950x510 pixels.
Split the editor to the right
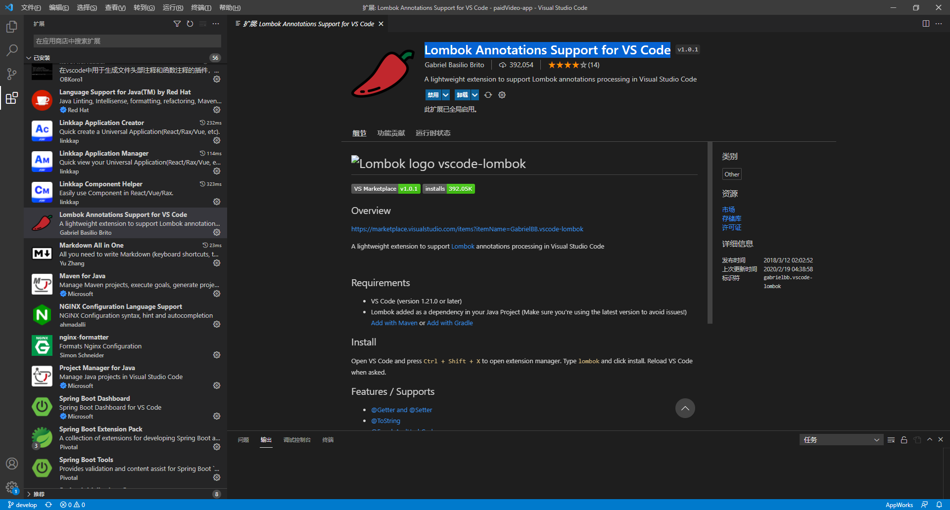click(x=926, y=24)
